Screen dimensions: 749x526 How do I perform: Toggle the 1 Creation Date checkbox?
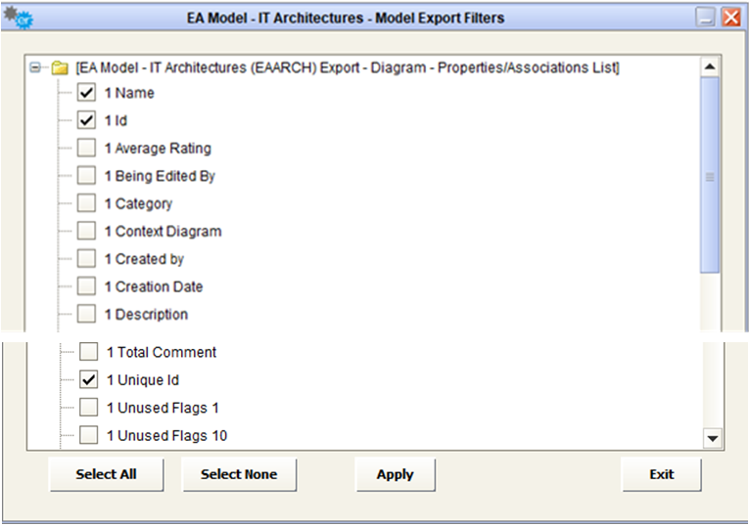click(86, 286)
